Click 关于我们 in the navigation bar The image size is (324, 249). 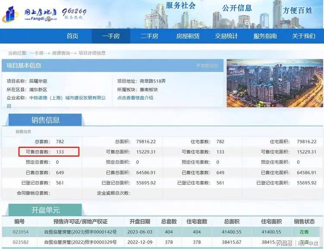[x=304, y=36]
